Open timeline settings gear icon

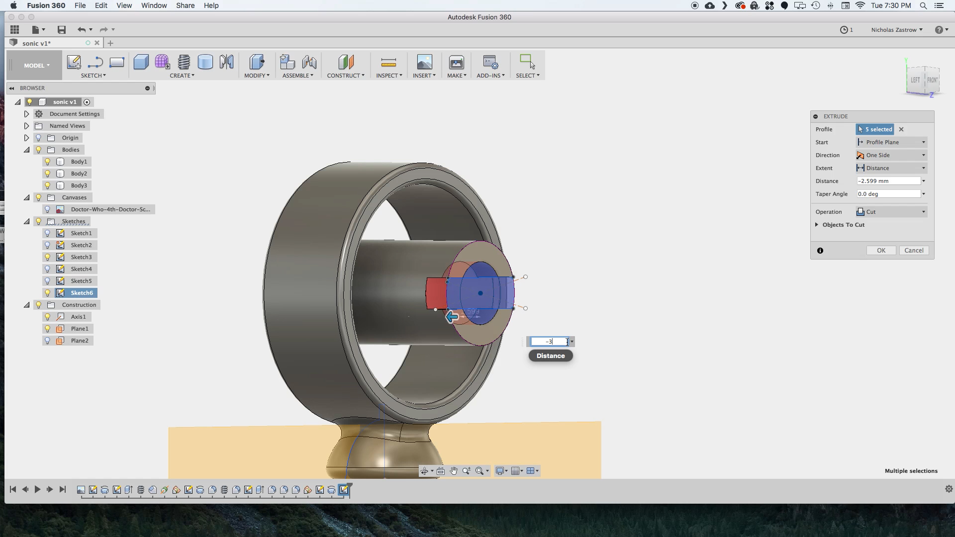coord(949,489)
